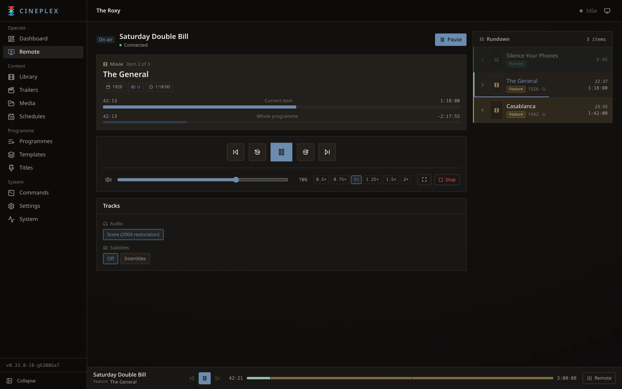Open the Library section
Screen dimensions: 622x389
[x=43, y=77]
